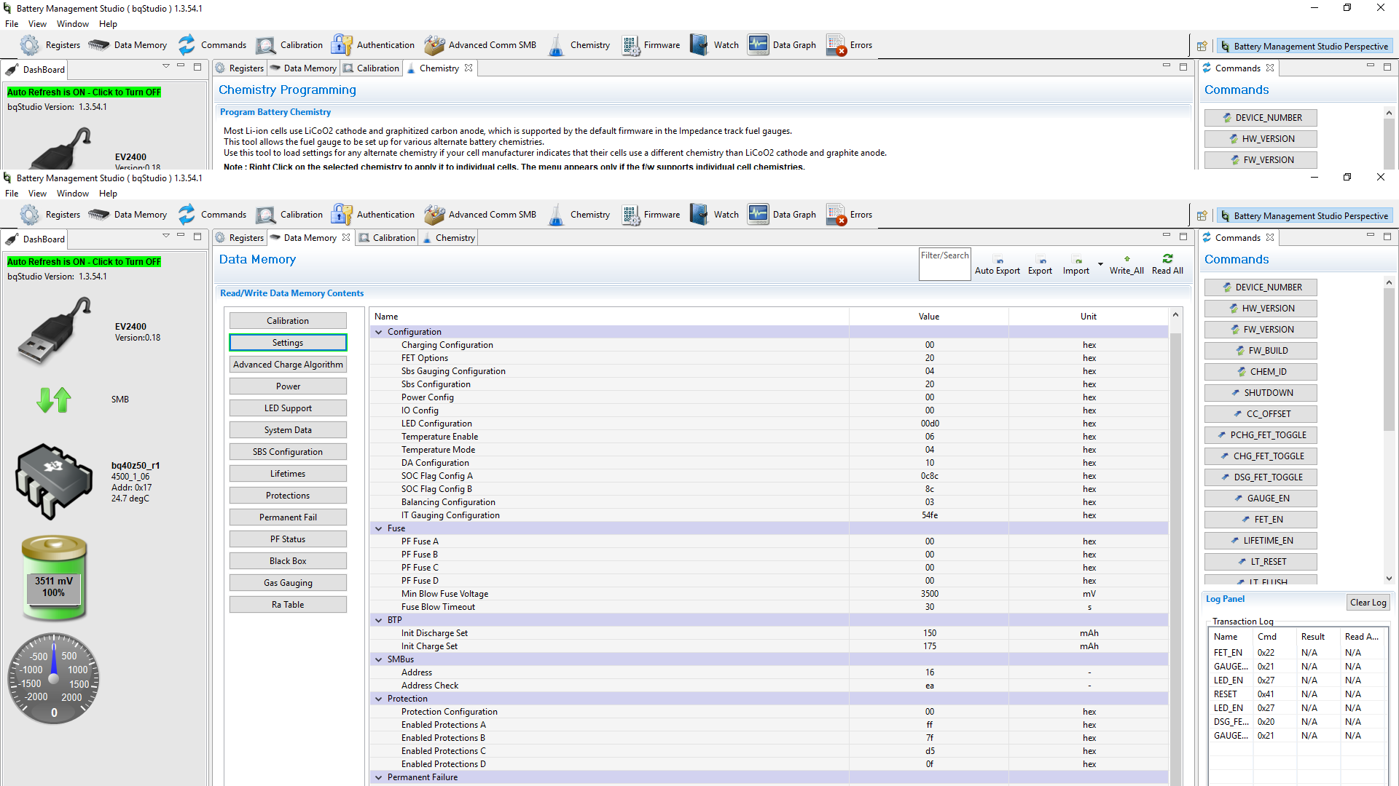
Task: Open Authentication toolbar icon in front window
Action: pos(372,215)
